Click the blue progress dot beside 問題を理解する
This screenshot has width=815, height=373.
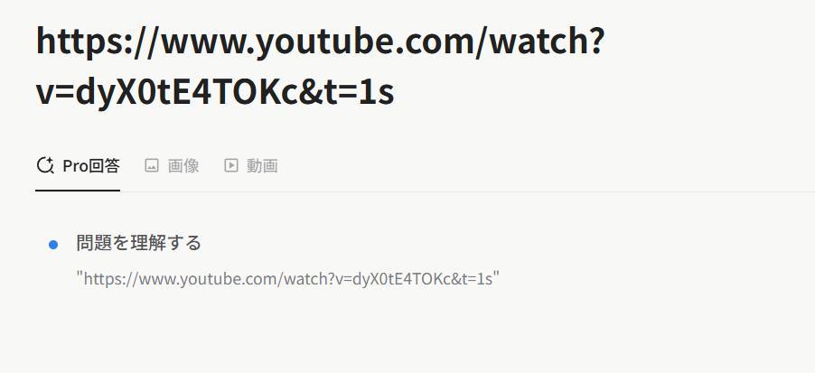pyautogui.click(x=53, y=245)
